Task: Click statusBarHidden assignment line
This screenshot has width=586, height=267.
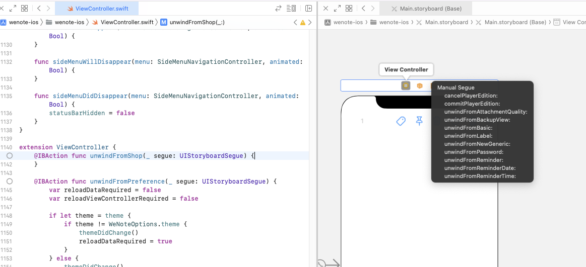Action: coord(92,113)
